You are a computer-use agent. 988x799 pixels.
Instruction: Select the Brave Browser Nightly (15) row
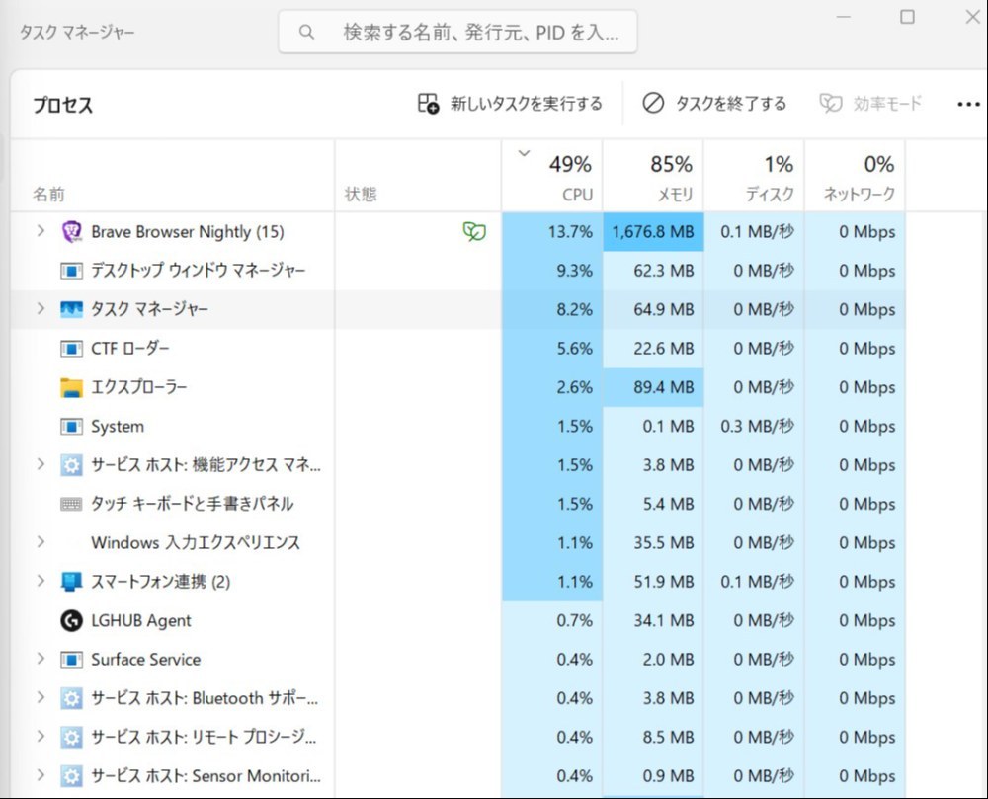(x=458, y=232)
